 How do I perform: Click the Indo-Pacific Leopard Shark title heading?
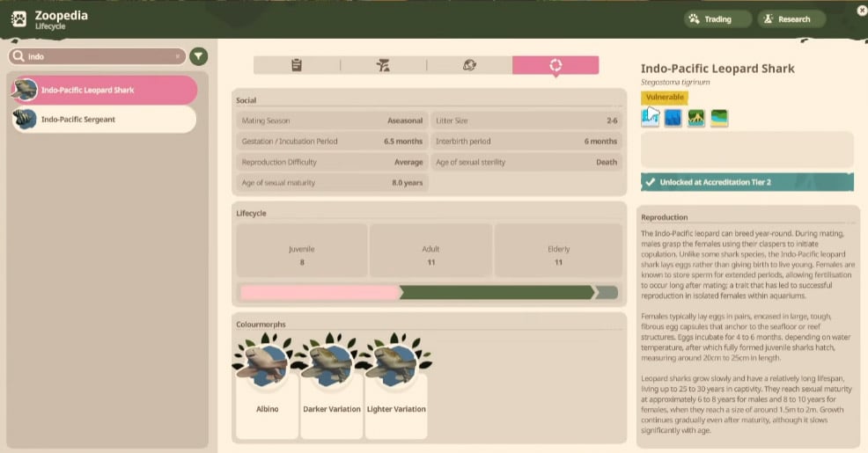coord(717,69)
